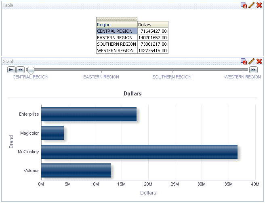Step the slider back one region
265x203 pixels.
[x=21, y=70]
